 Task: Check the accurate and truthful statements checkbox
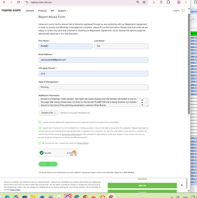coord(40,122)
